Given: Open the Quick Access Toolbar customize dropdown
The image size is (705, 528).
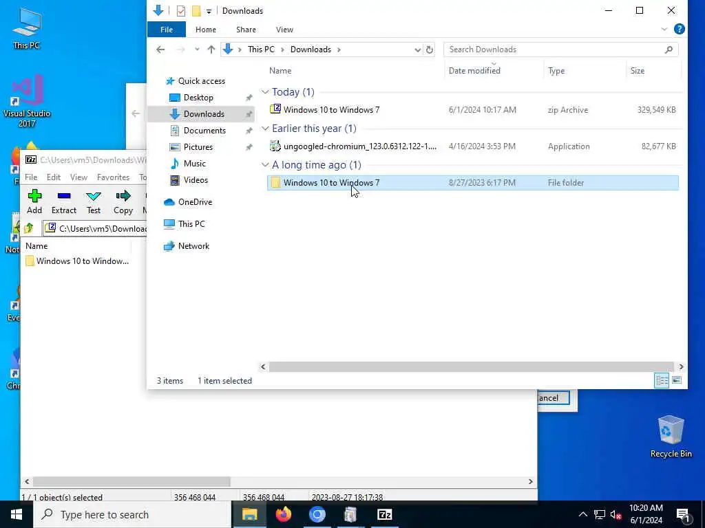Looking at the screenshot, I should (x=209, y=11).
